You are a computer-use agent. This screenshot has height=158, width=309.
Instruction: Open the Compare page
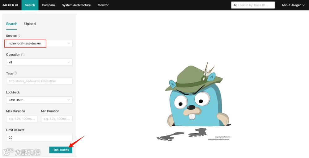coord(48,5)
